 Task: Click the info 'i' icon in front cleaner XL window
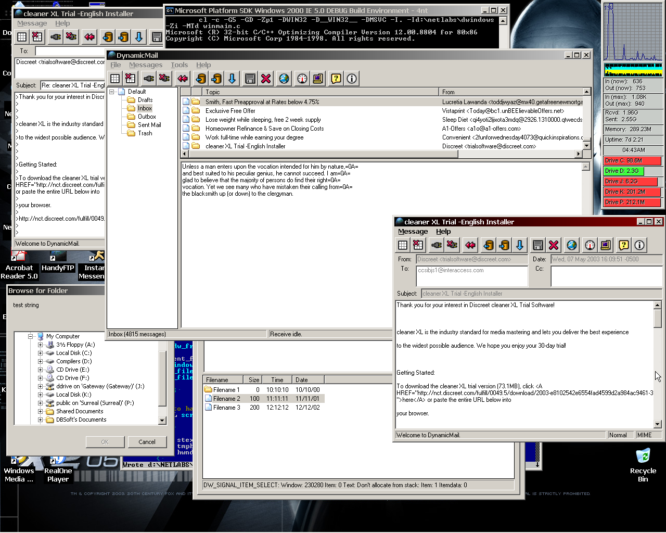click(x=639, y=245)
